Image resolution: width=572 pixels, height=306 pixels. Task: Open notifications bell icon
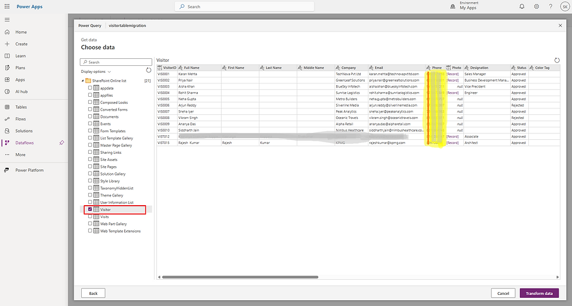point(522,6)
